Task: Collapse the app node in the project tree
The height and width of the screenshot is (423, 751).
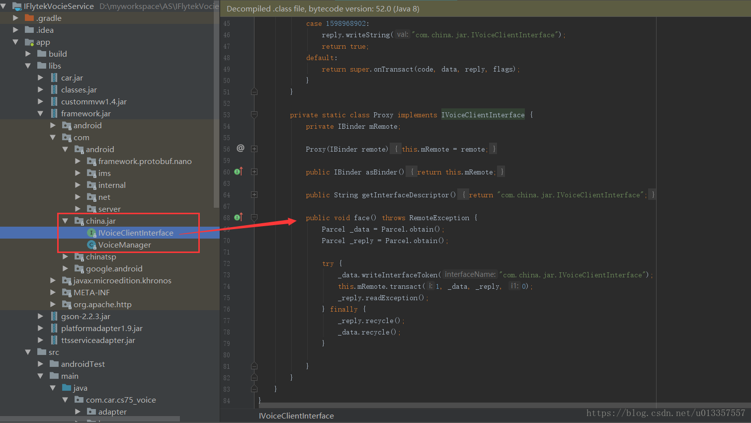Action: point(15,42)
